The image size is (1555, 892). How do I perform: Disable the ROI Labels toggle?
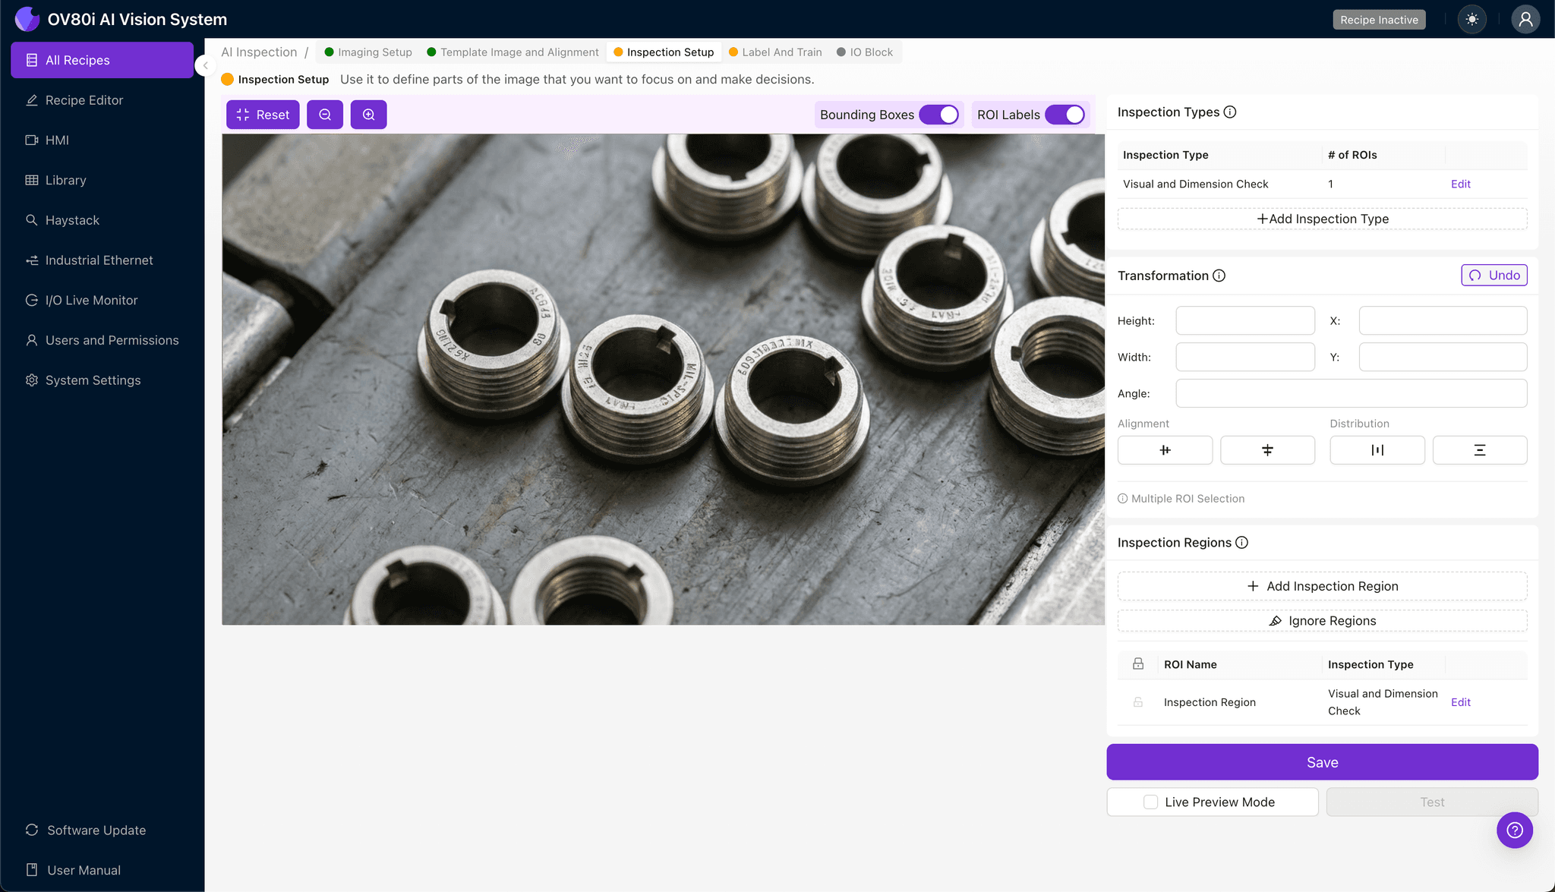point(1065,115)
